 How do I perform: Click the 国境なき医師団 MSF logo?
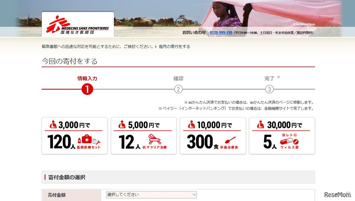78,24
